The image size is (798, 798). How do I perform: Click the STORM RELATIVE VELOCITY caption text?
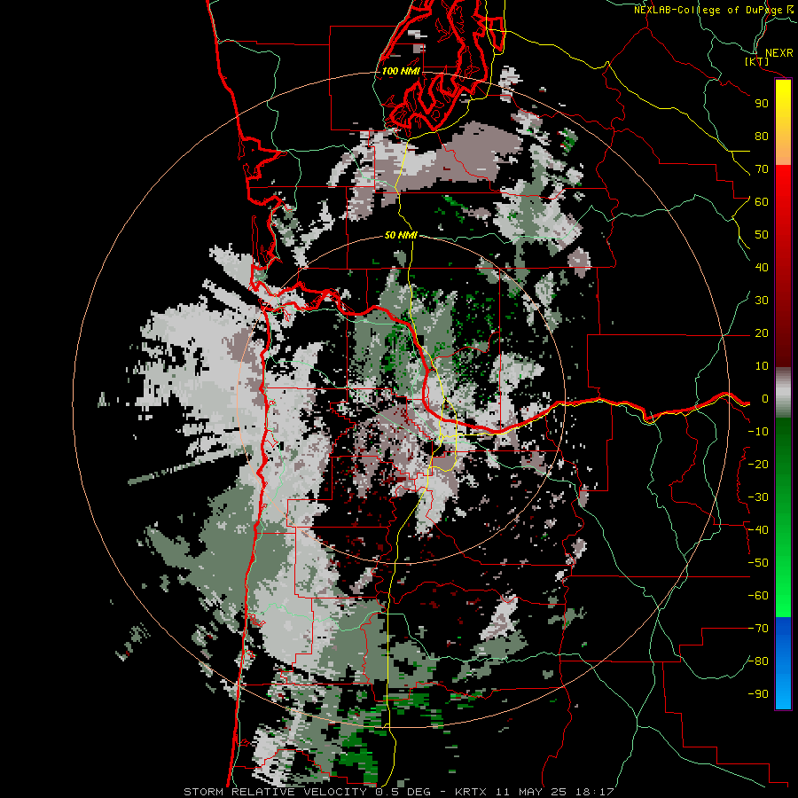(x=275, y=792)
